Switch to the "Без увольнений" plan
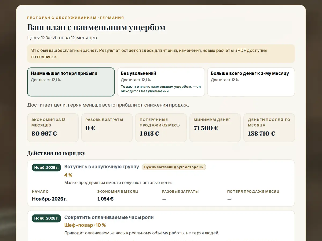Viewport: 322px width, 241px height. click(161, 82)
